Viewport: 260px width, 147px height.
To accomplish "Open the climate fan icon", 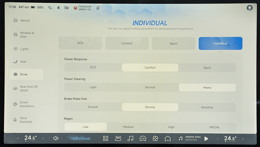I will (155, 138).
